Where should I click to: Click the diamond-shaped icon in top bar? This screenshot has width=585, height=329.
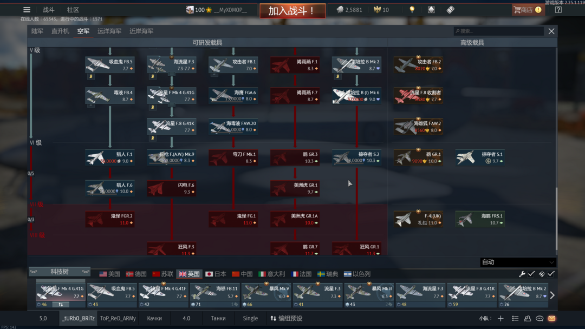click(x=431, y=10)
